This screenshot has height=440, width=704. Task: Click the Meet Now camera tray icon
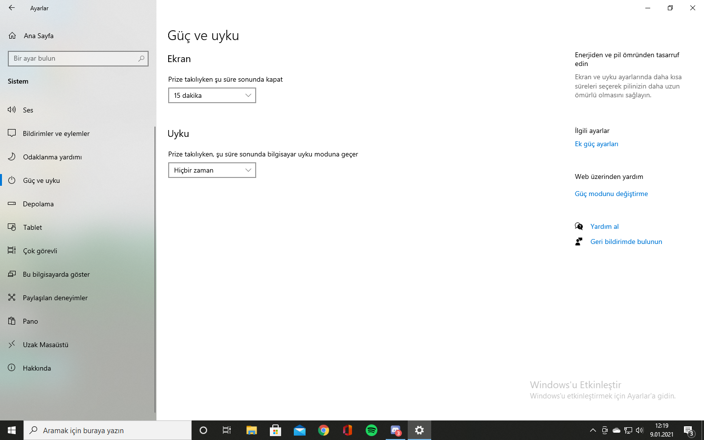(605, 430)
